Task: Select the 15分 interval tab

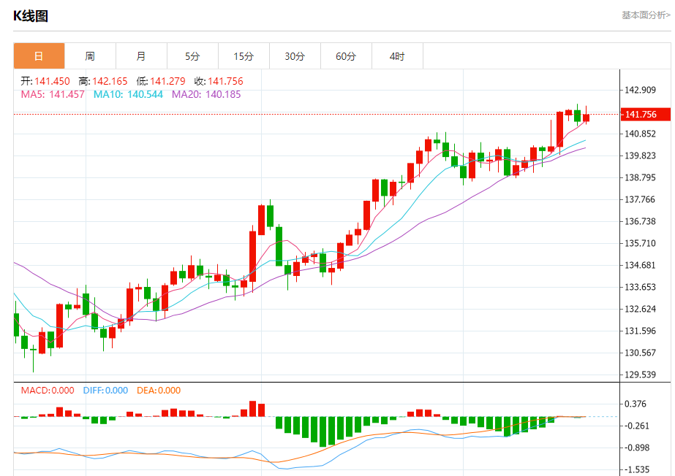Action: point(244,56)
